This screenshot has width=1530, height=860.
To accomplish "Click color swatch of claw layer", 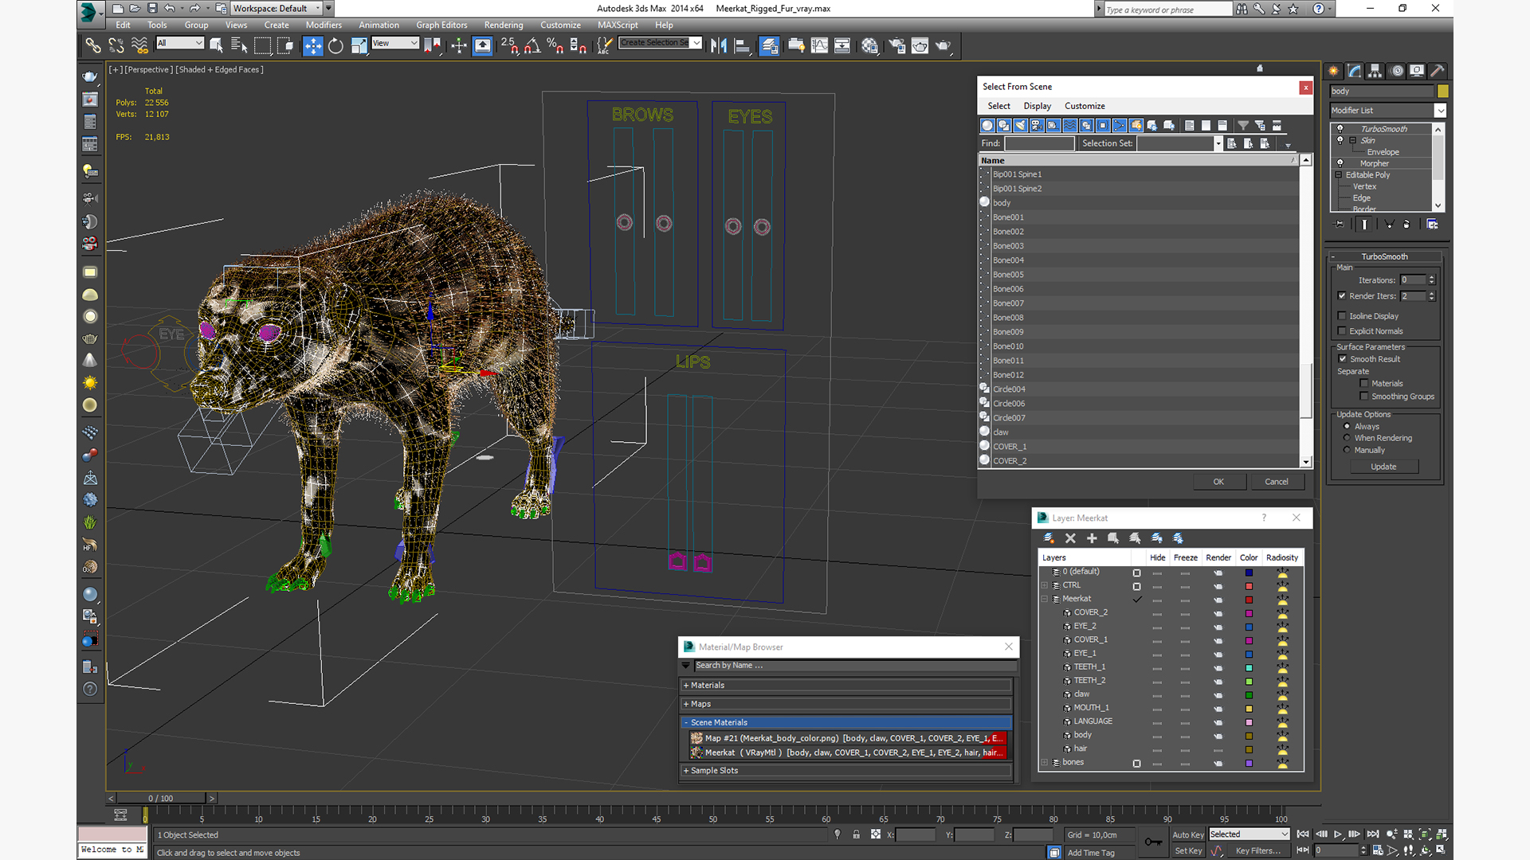I will tap(1249, 694).
